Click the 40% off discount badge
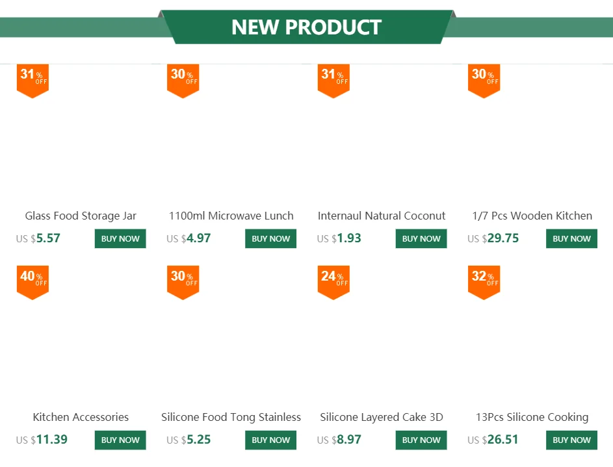 (x=33, y=281)
